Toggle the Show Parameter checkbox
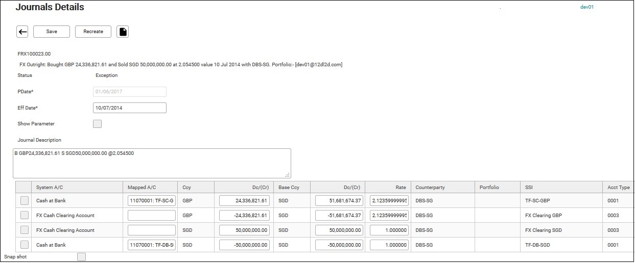This screenshot has width=635, height=263. (x=97, y=124)
